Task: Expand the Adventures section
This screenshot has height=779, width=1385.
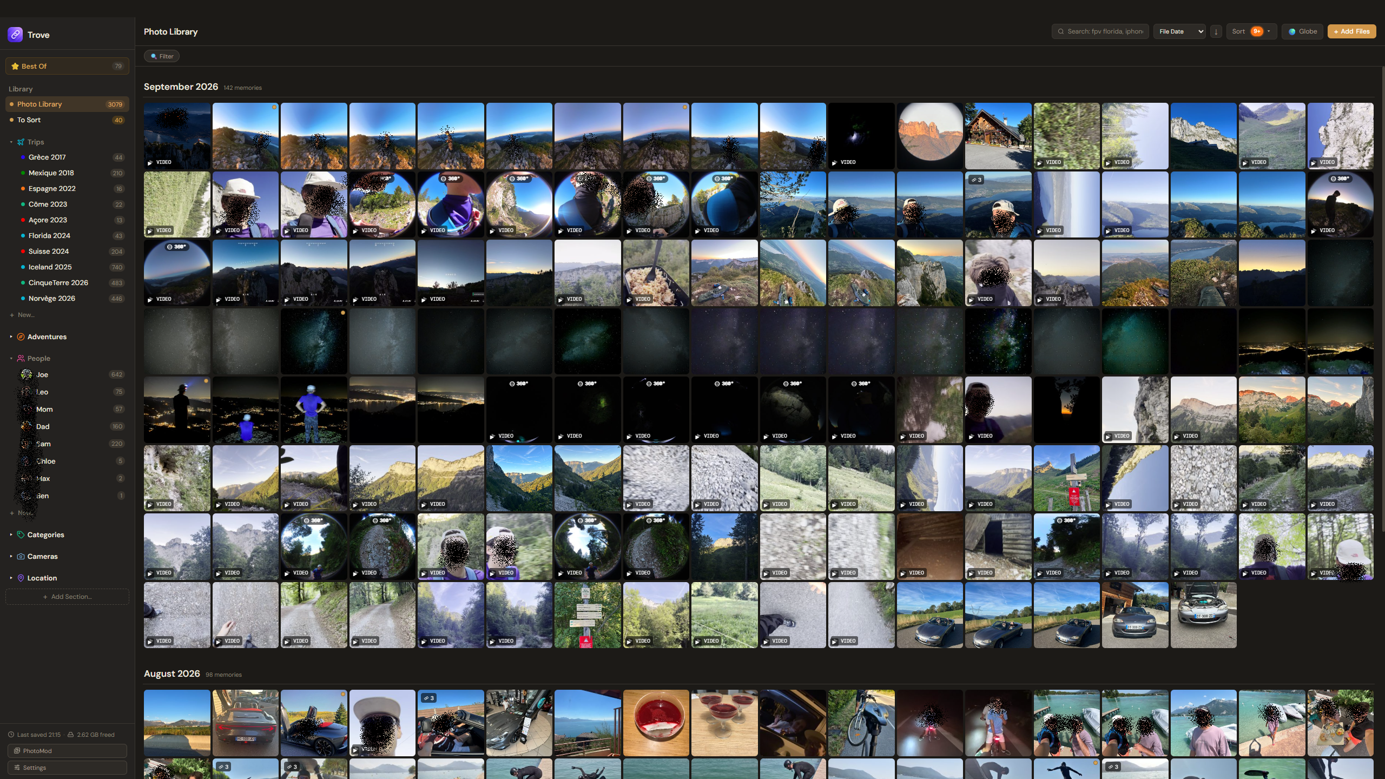Action: (11, 336)
